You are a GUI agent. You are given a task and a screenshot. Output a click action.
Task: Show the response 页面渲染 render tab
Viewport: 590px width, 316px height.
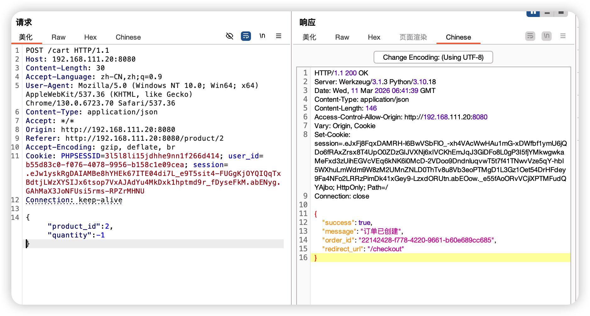click(413, 37)
